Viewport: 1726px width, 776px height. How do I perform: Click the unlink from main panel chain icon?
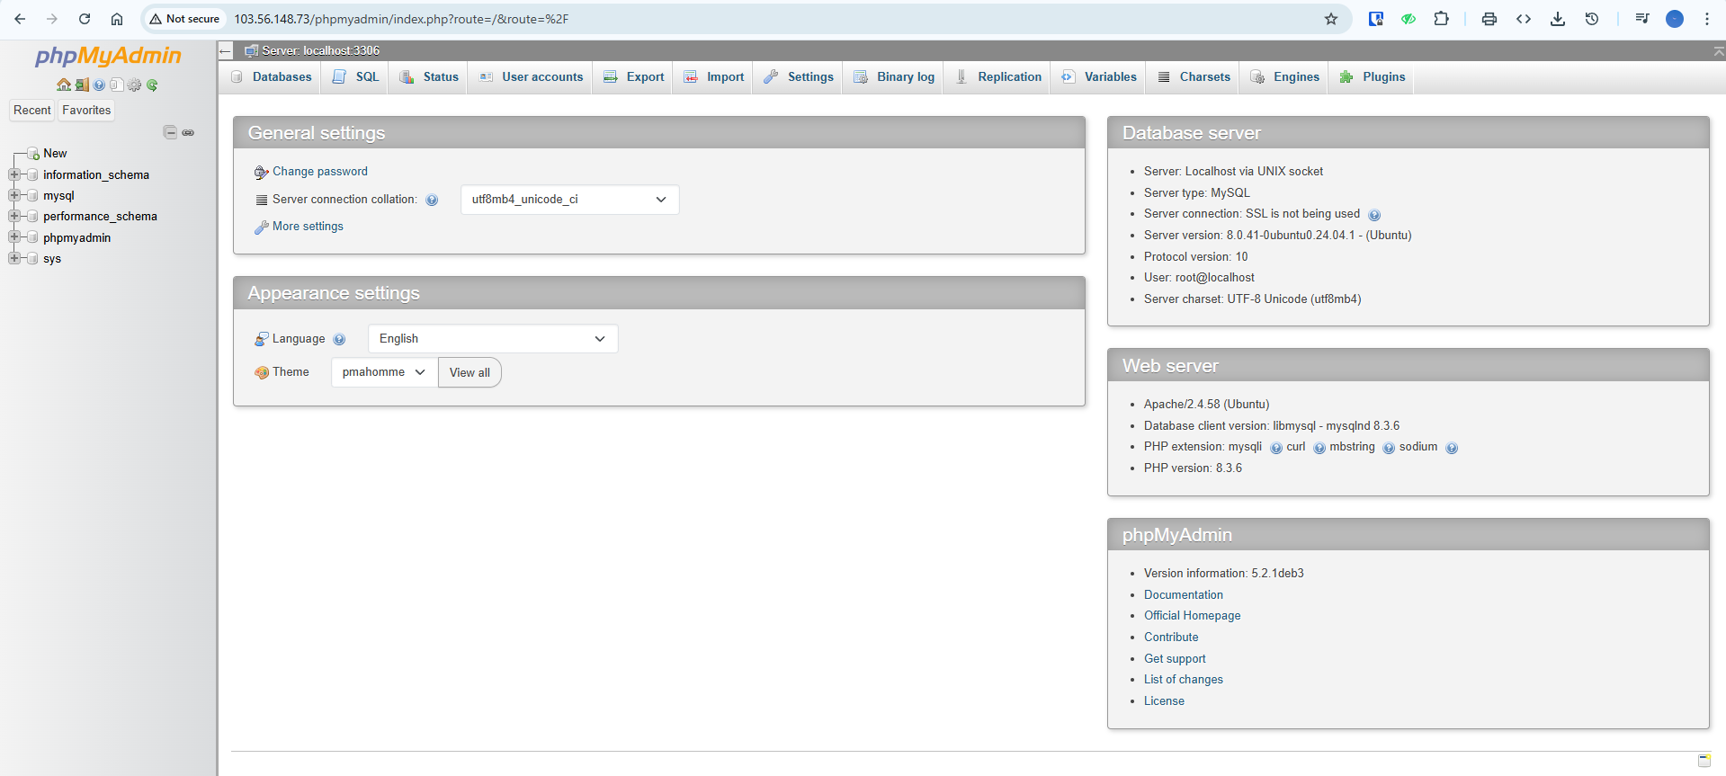pos(188,132)
